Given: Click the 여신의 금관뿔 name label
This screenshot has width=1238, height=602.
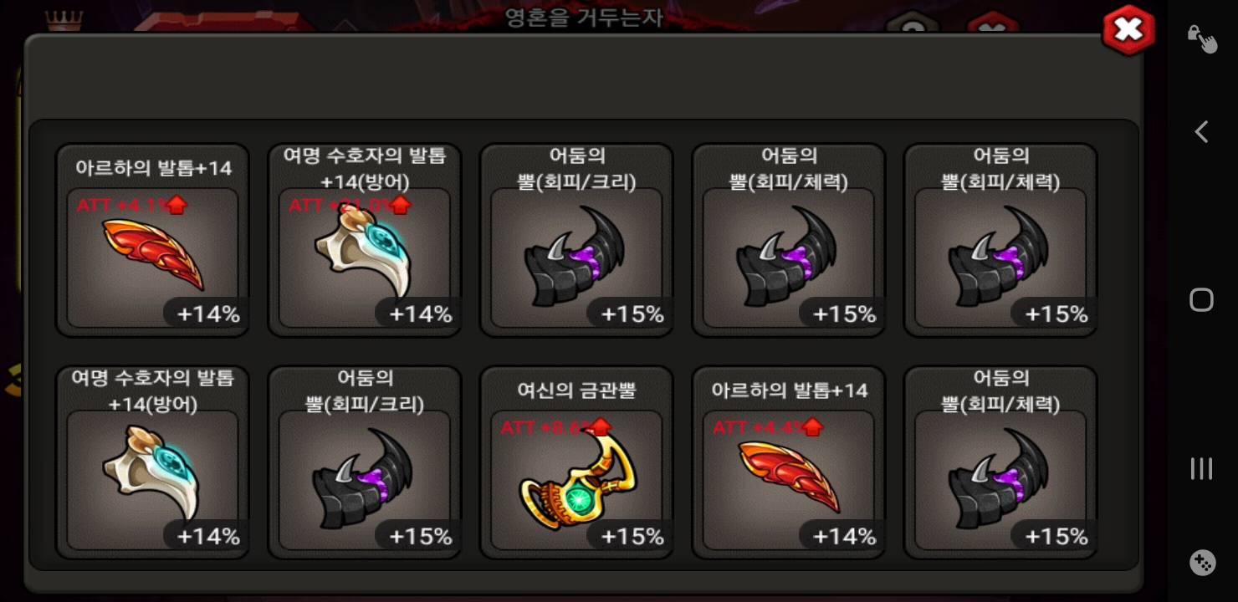Looking at the screenshot, I should pyautogui.click(x=576, y=390).
